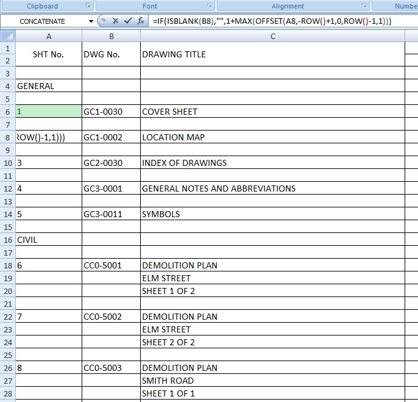418x402 pixels.
Task: Select the SYMBOLS cell
Action: point(273,214)
